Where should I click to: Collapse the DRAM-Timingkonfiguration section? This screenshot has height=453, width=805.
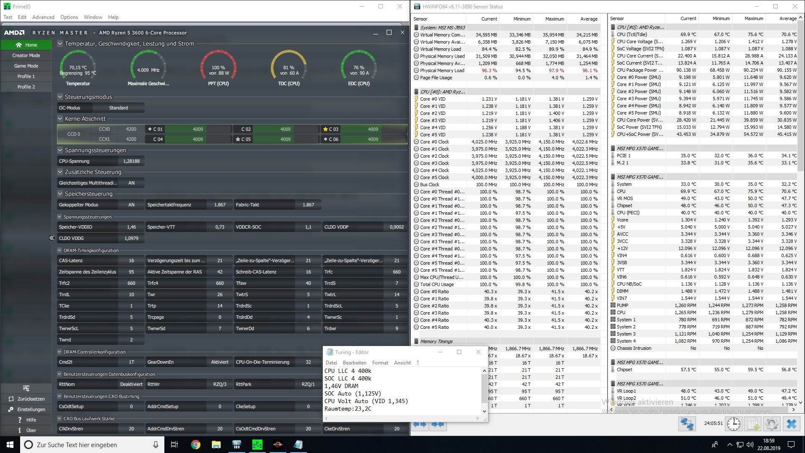(x=60, y=250)
